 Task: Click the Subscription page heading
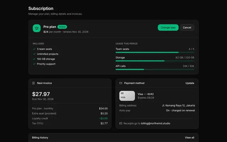(x=41, y=9)
